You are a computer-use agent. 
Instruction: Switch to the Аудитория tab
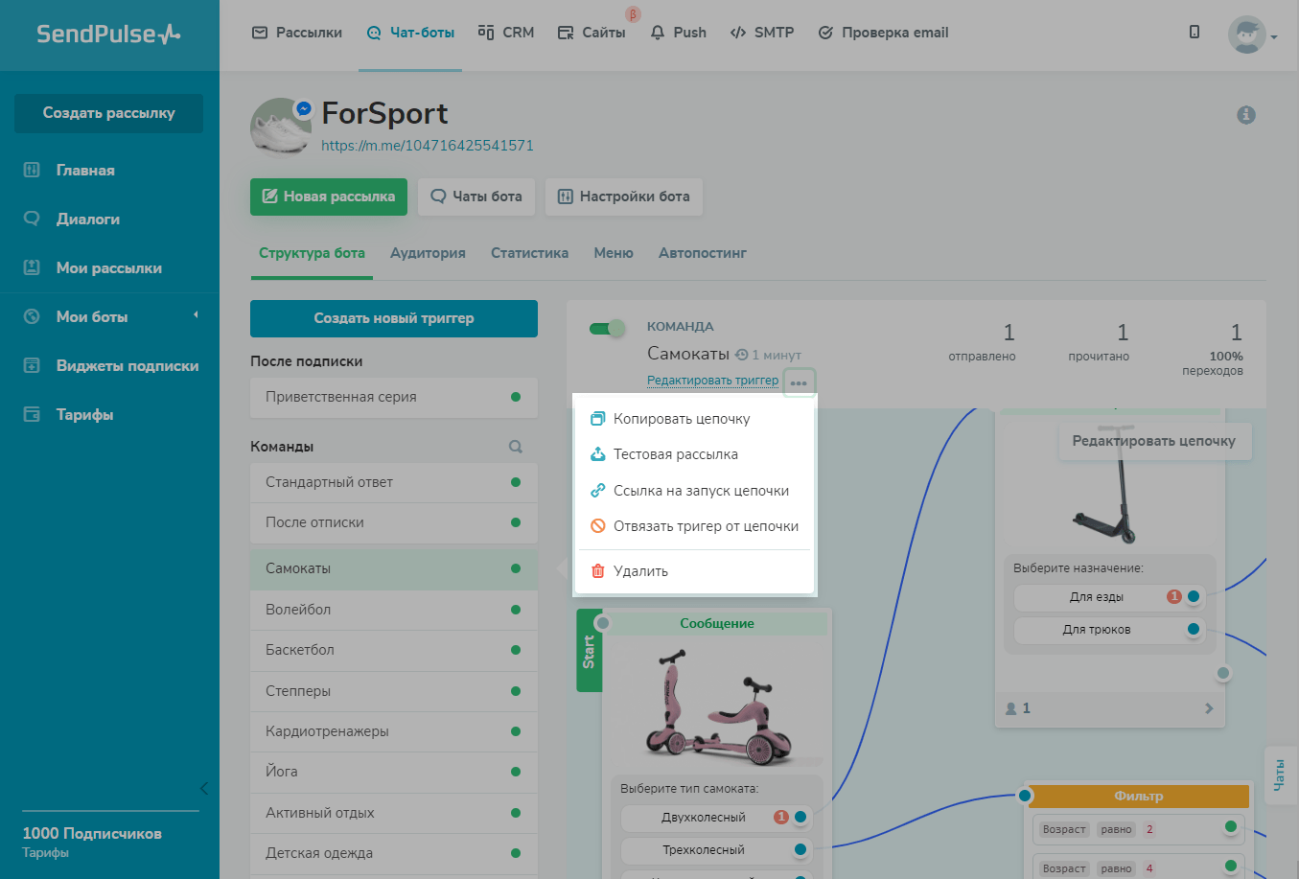tap(428, 253)
